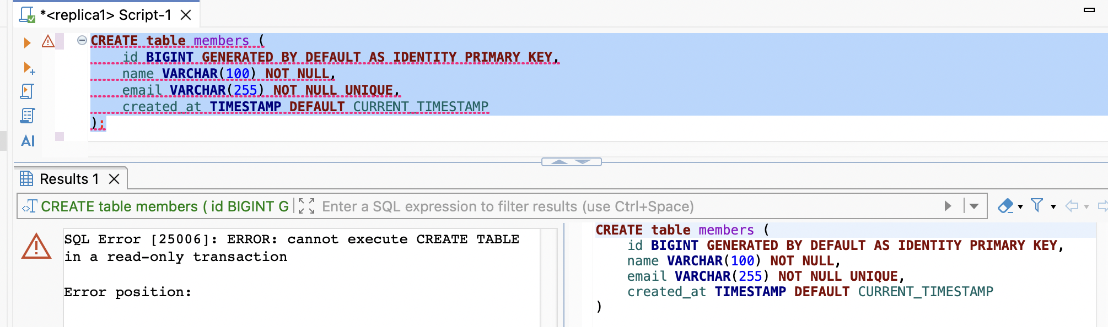Screen dimensions: 1108x327
Task: Click the name VARCHAR(100) line in editor
Action: 229,74
